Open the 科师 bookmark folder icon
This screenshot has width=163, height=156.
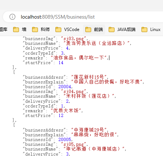35,30
